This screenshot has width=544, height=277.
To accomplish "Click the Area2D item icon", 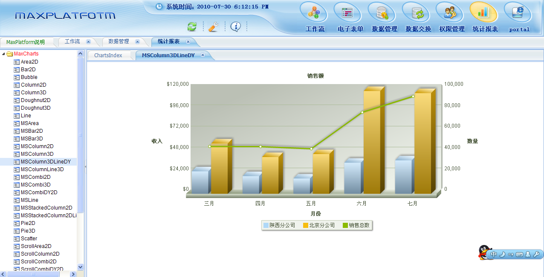I will 17,62.
